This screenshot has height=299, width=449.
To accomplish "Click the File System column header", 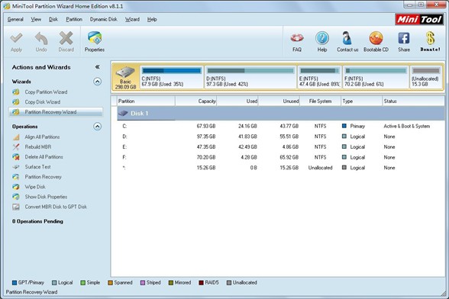I will 320,101.
